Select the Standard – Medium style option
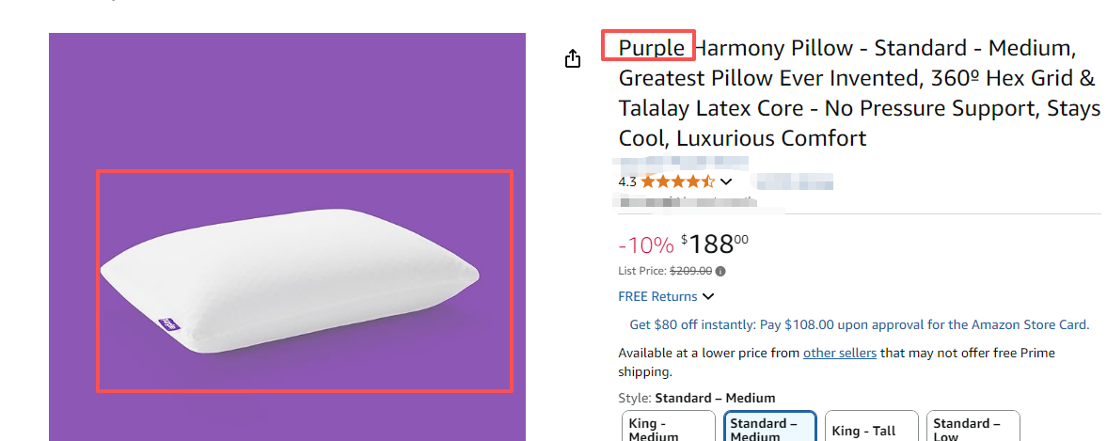The image size is (1107, 441). 770,429
